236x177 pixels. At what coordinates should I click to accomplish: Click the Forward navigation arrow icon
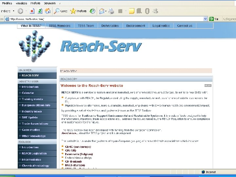(x=20, y=11)
